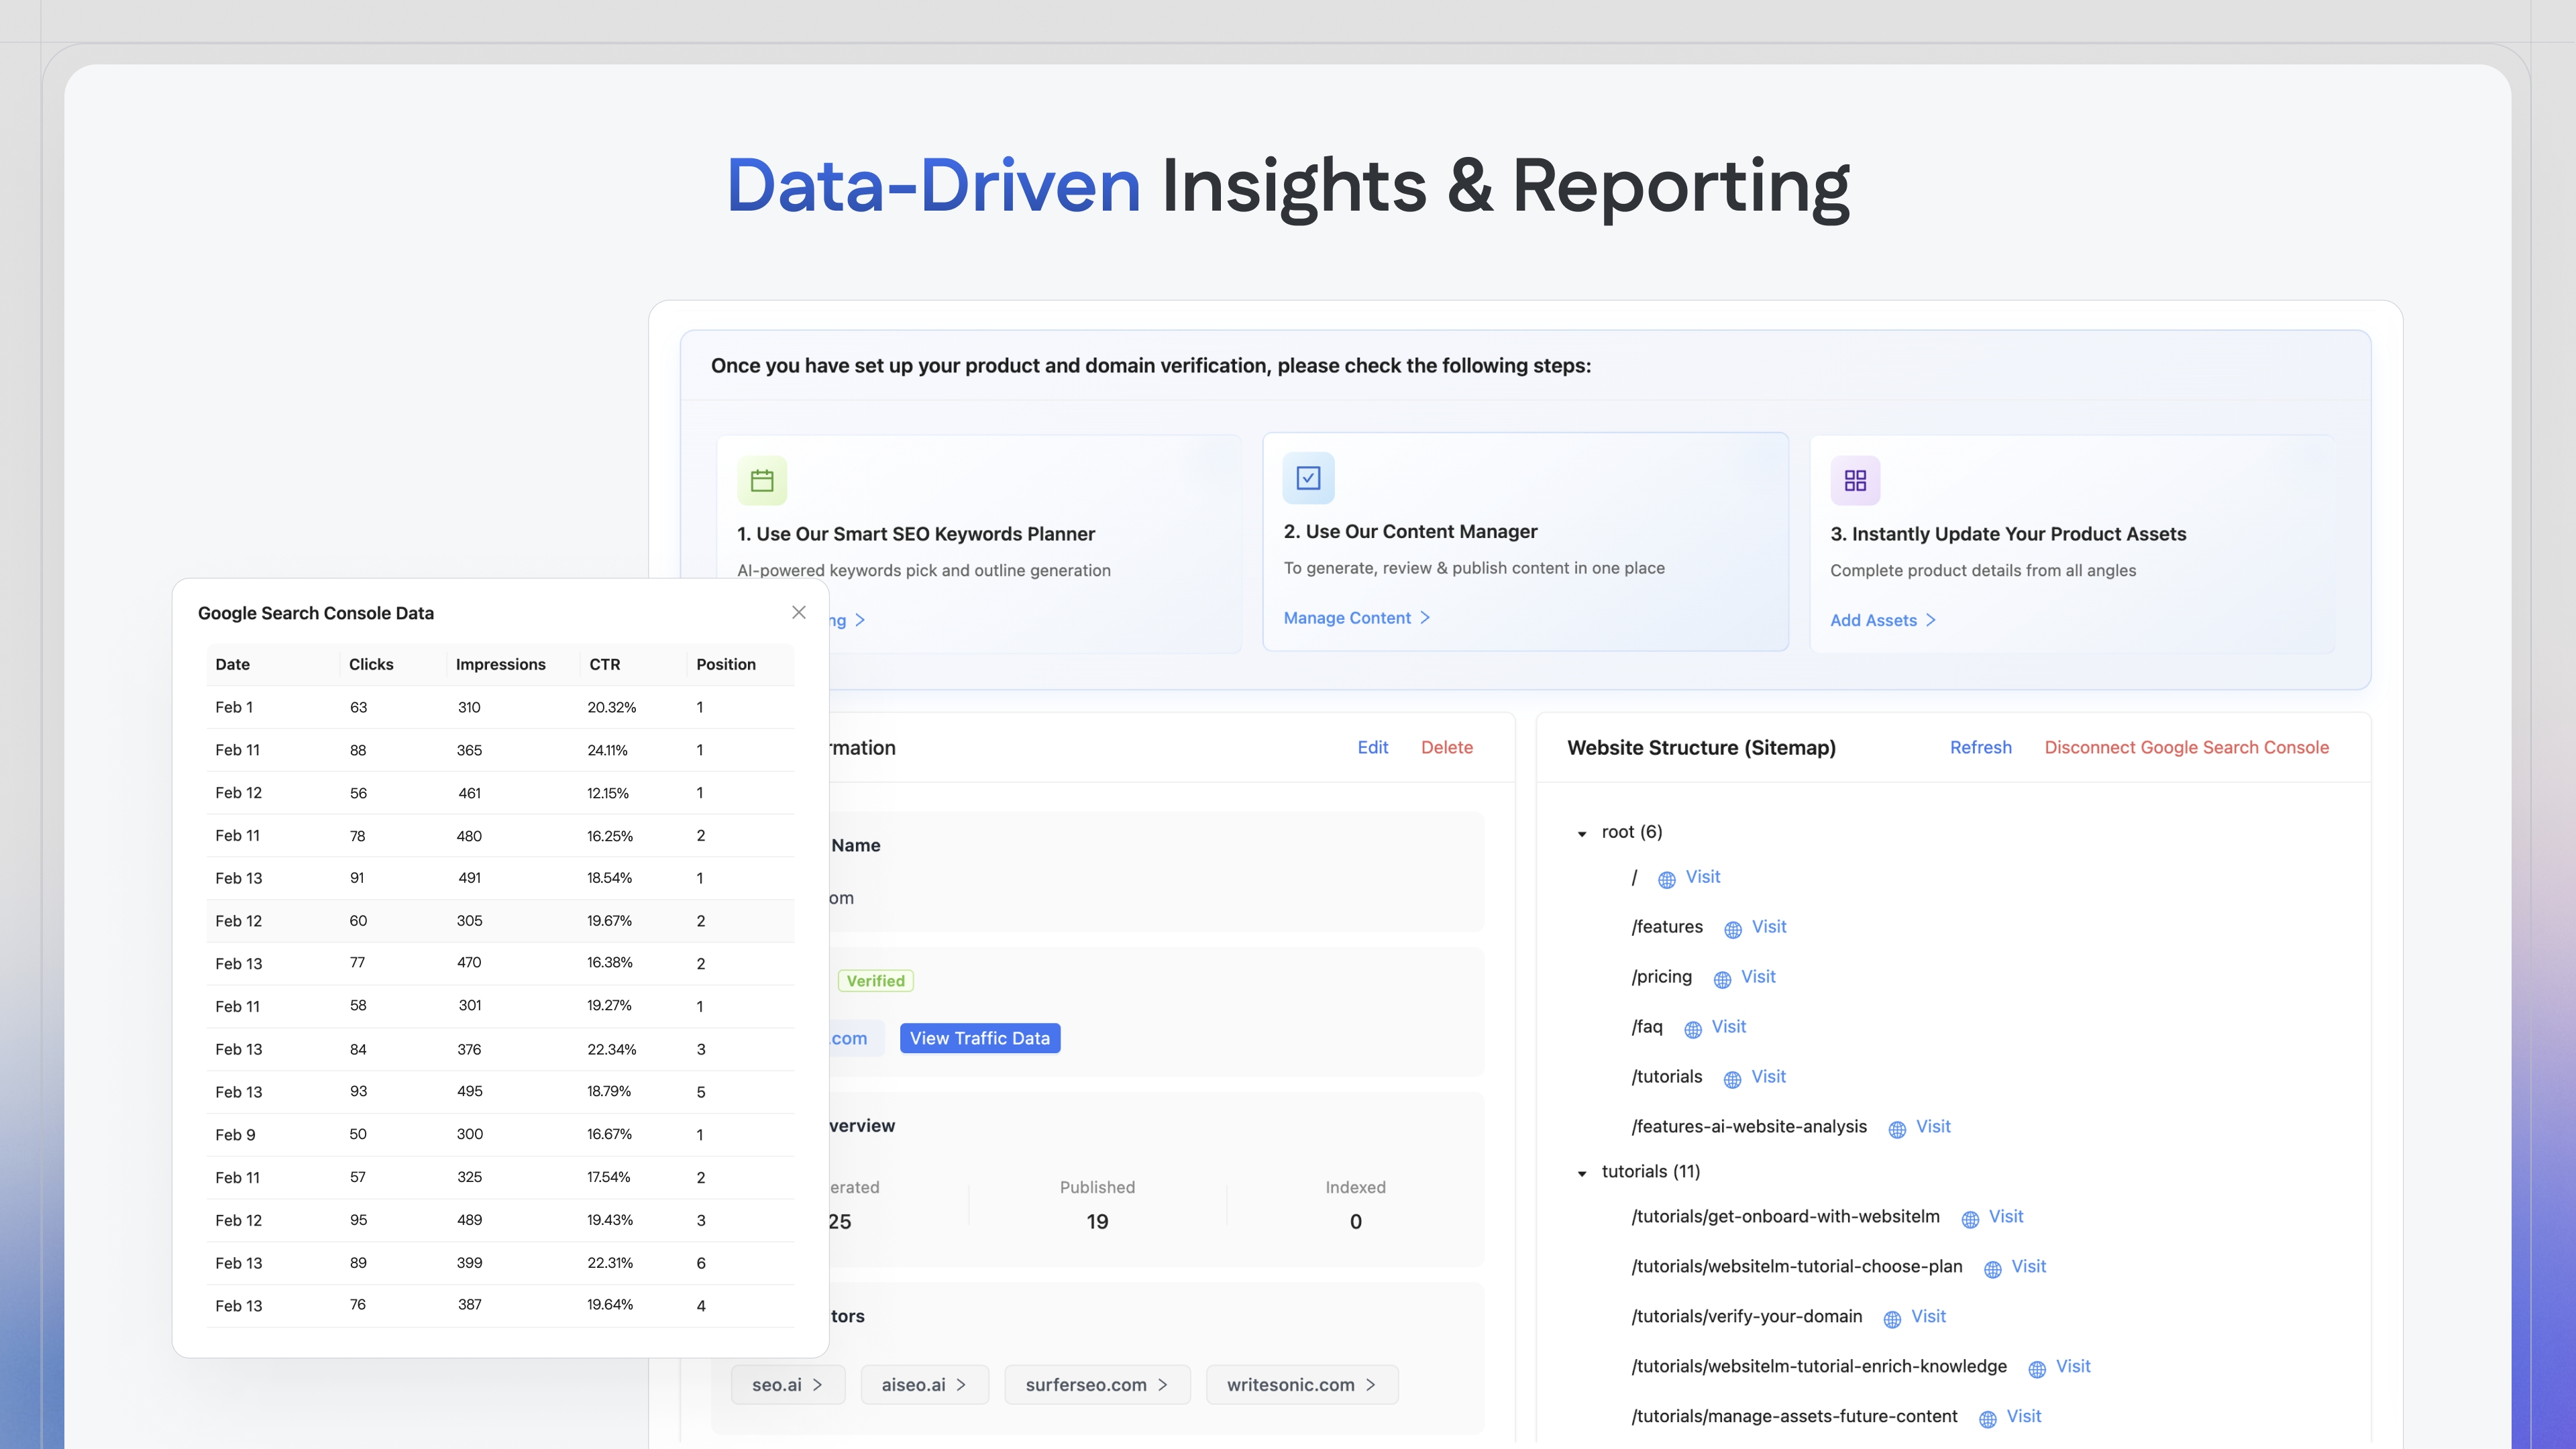Click the Delete link in product information
Screen dimensions: 2576x1449
click(1446, 747)
